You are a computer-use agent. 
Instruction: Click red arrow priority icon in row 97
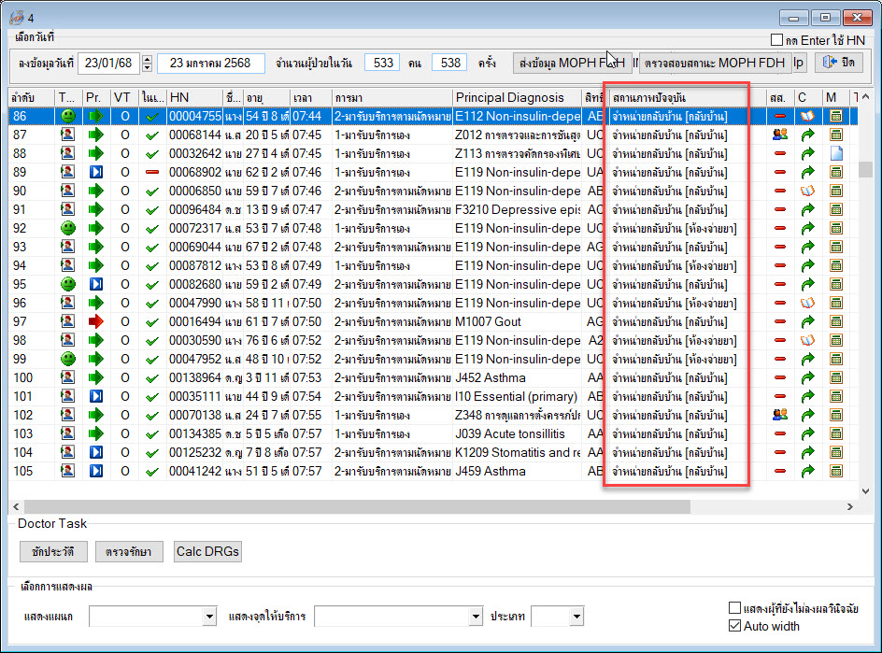[95, 321]
